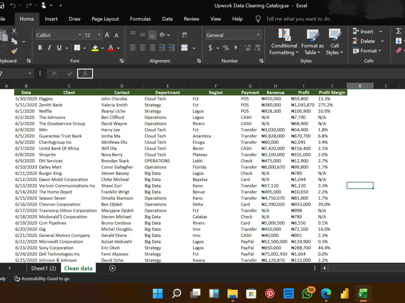Open the Data ribbon tab
This screenshot has width=405, height=303.
(x=167, y=19)
